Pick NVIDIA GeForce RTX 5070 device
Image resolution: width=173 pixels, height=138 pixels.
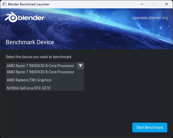[x=45, y=88]
